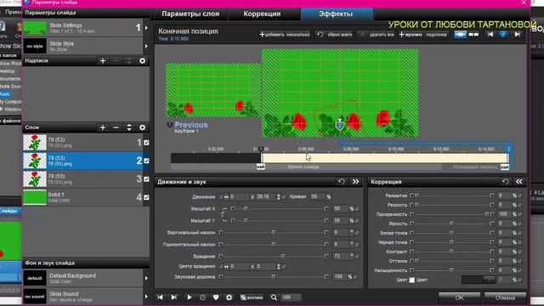Click Кривая value input field

pyautogui.click(x=316, y=196)
